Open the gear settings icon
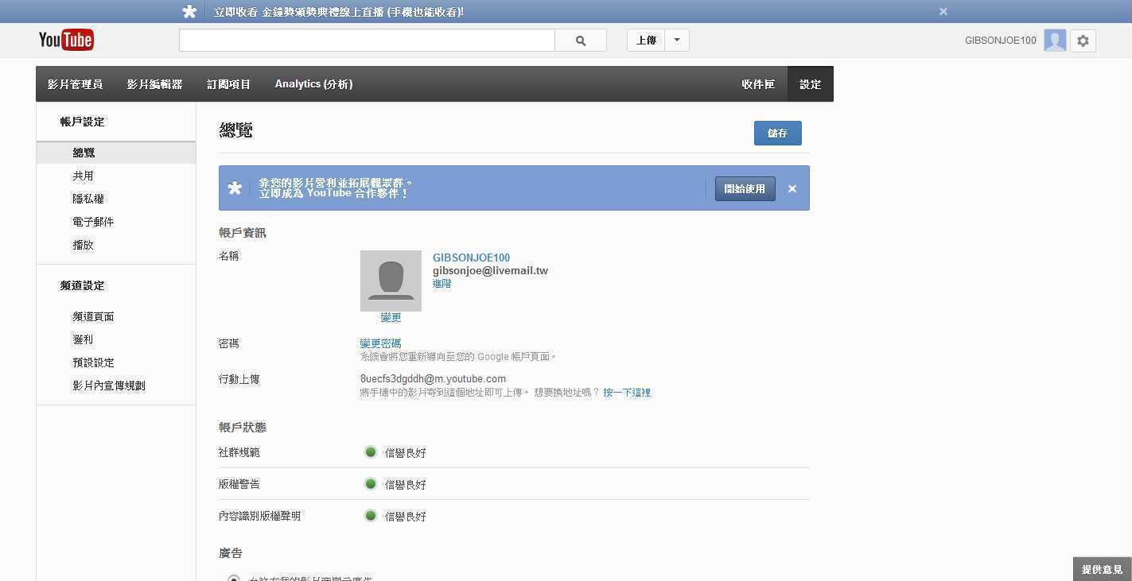Viewport: 1132px width, 581px height. click(x=1083, y=41)
